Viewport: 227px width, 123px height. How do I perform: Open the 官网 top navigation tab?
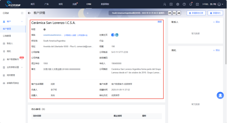click(61, 4)
